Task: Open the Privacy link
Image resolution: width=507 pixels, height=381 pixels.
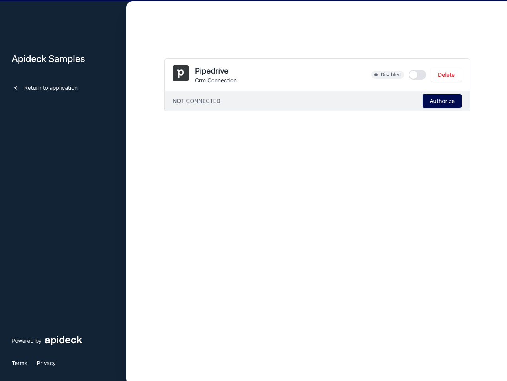Action: pos(46,363)
